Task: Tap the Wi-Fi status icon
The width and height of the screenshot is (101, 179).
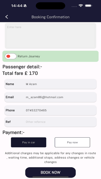Action: coord(81,6)
